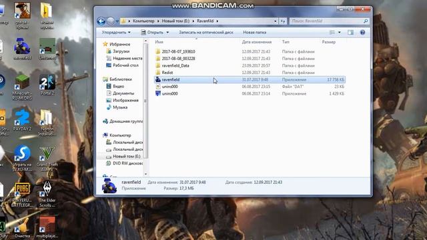Select Компьютер in the navigation pane

pyautogui.click(x=120, y=135)
